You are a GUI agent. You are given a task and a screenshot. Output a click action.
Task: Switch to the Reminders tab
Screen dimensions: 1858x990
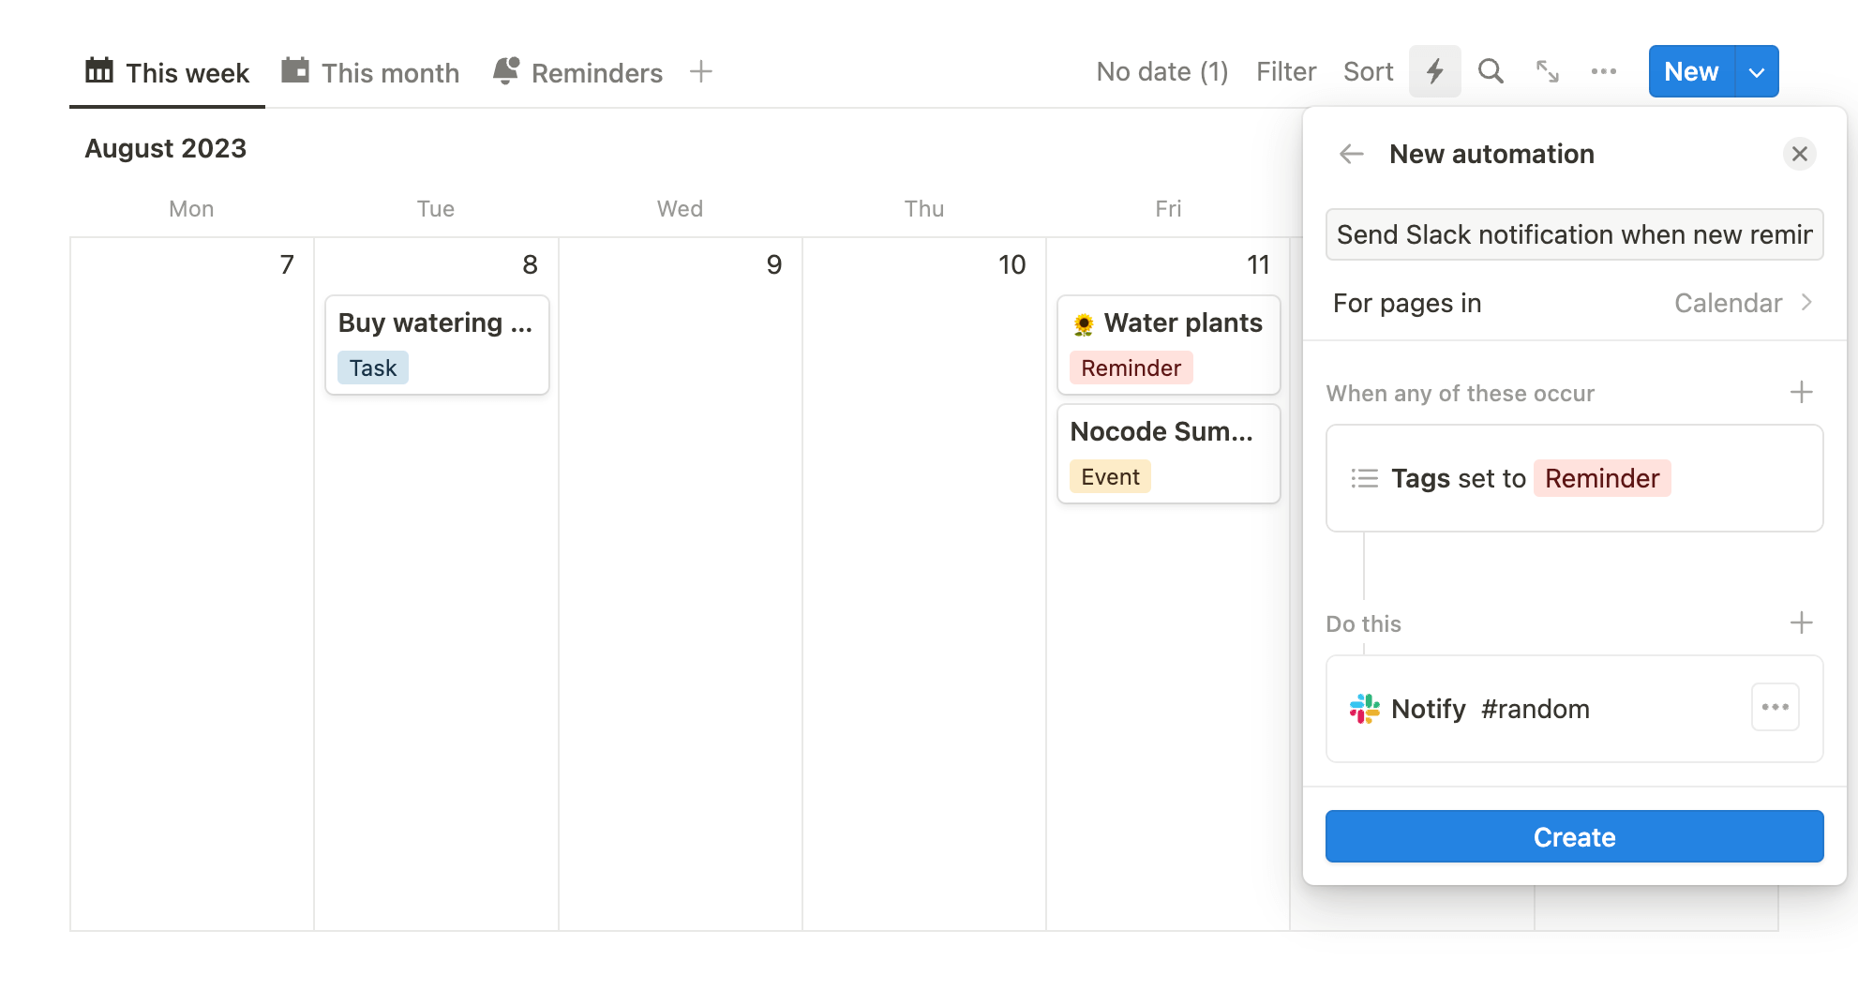coord(578,72)
